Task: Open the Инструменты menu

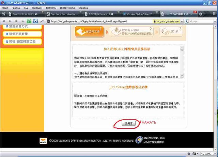Action: pos(67,8)
